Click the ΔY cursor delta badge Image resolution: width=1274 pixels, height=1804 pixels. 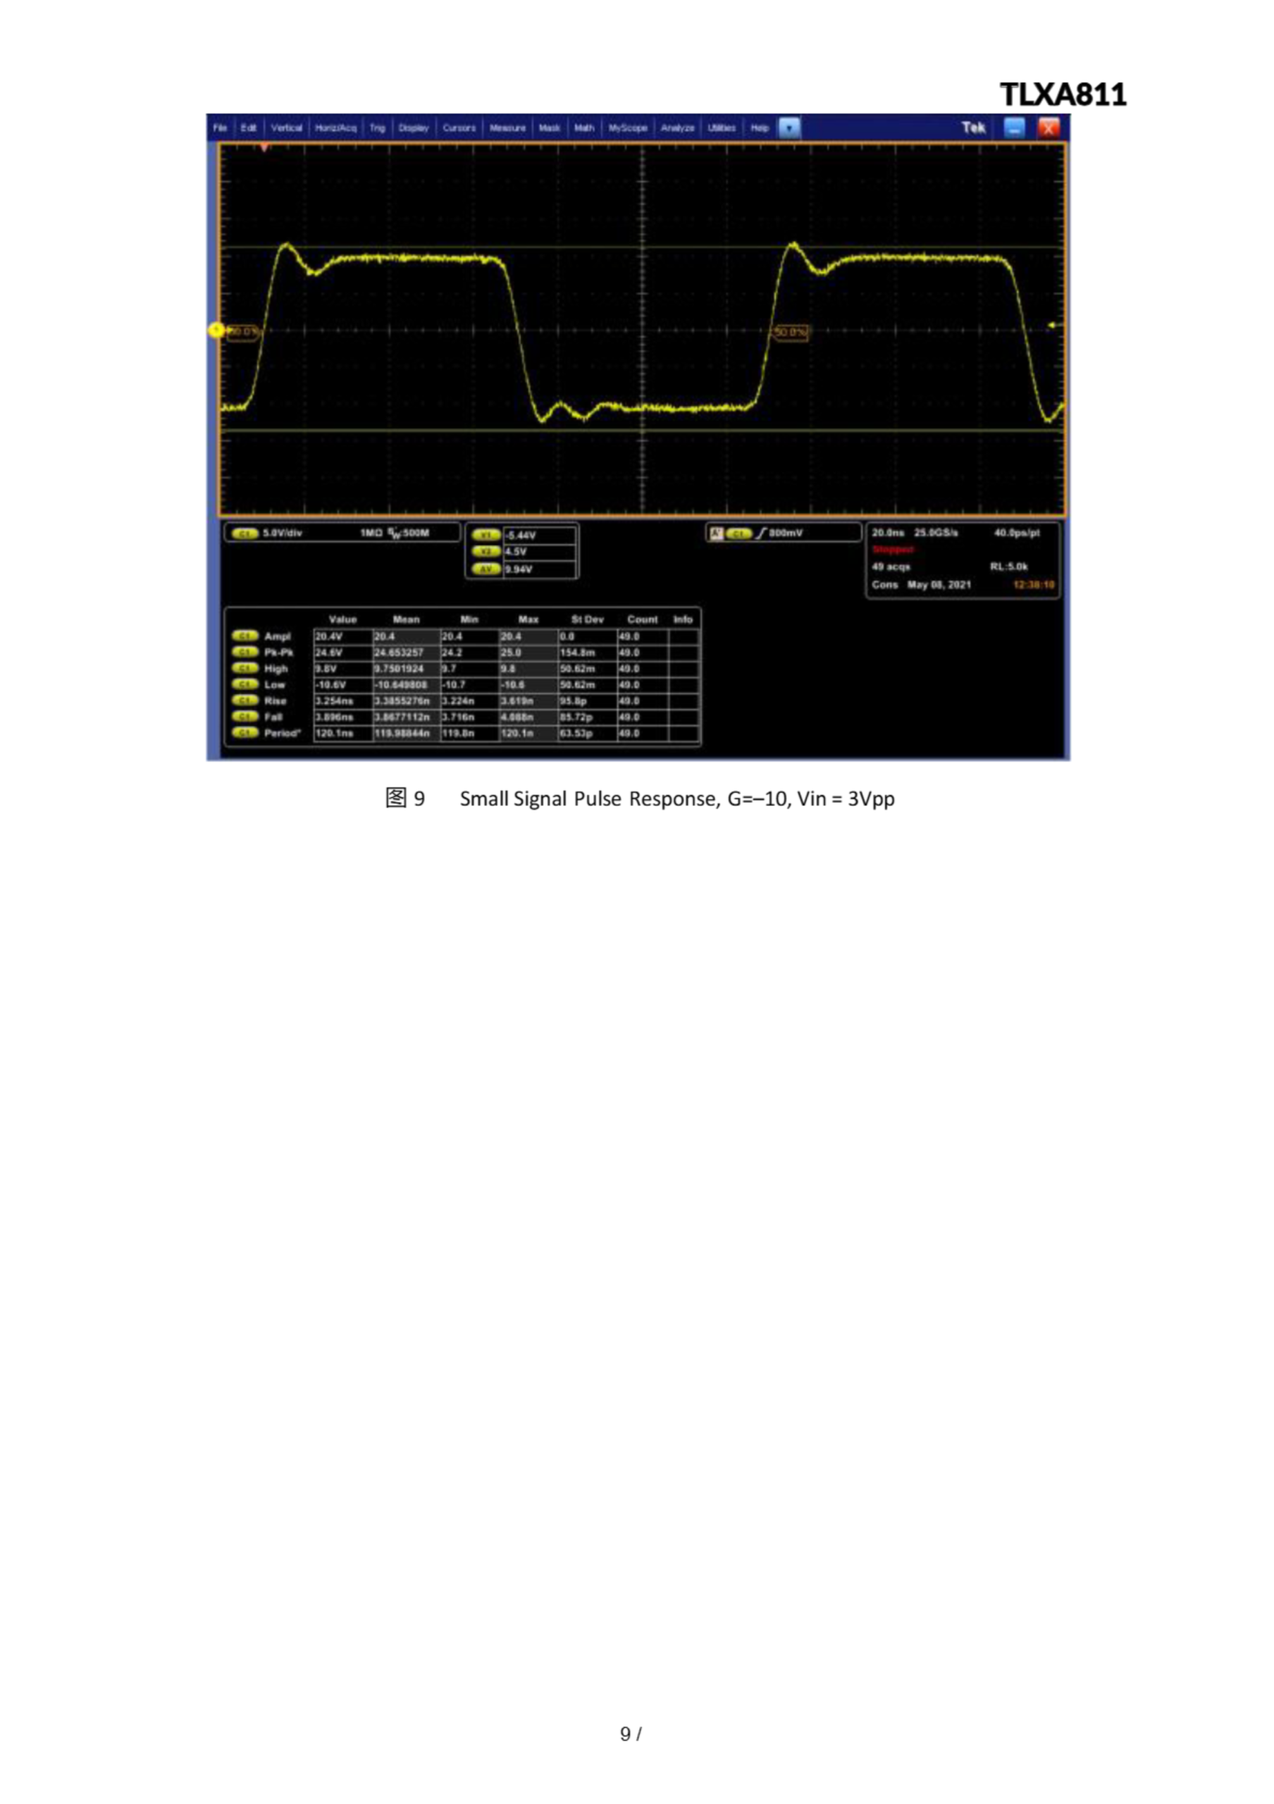[x=486, y=569]
